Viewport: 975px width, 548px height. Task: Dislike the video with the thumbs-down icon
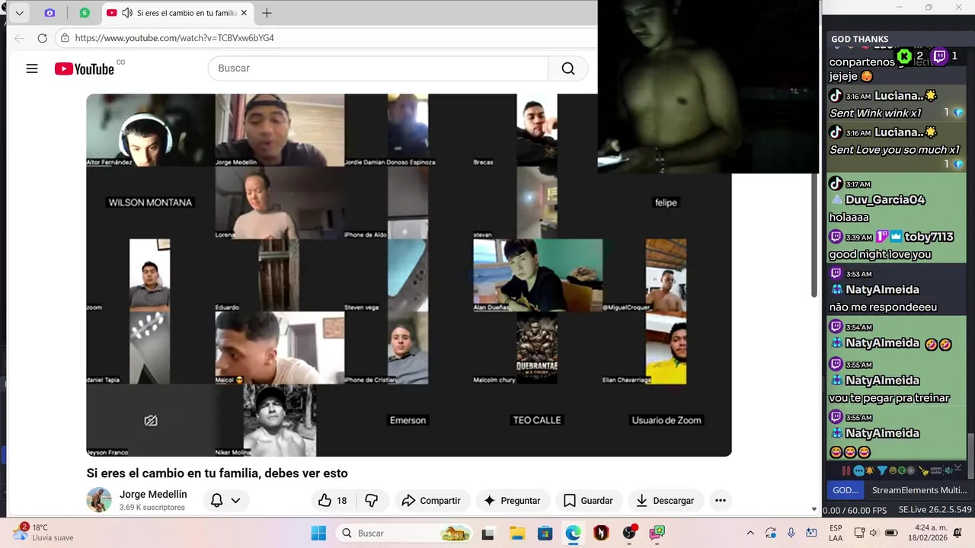coord(372,500)
